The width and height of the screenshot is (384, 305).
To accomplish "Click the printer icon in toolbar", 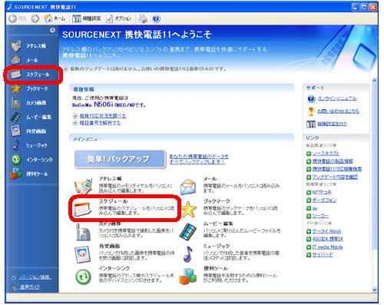I will [143, 18].
